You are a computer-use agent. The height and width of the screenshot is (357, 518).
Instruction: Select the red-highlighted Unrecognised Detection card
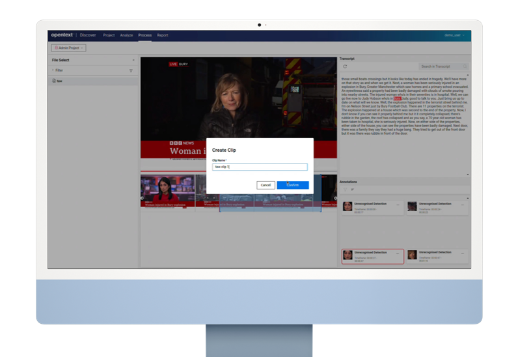[372, 255]
